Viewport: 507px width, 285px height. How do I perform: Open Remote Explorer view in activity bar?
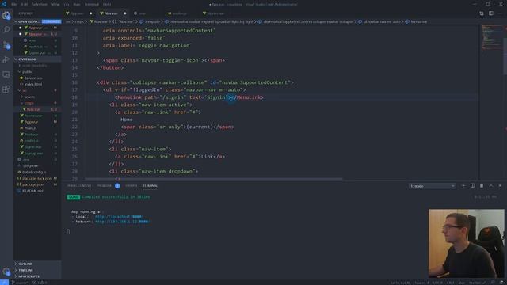6,74
